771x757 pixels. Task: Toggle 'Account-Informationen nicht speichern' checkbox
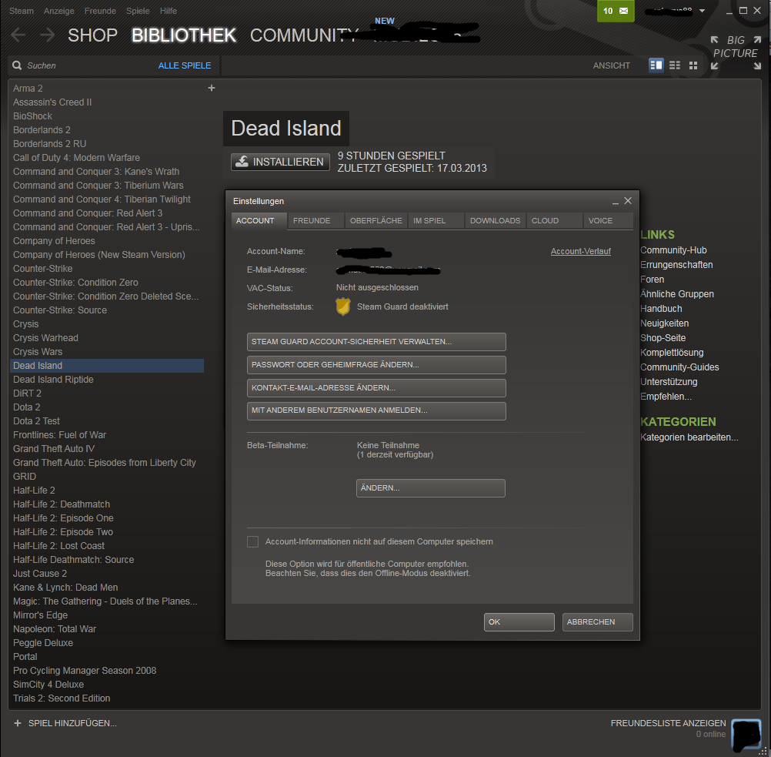(x=252, y=542)
